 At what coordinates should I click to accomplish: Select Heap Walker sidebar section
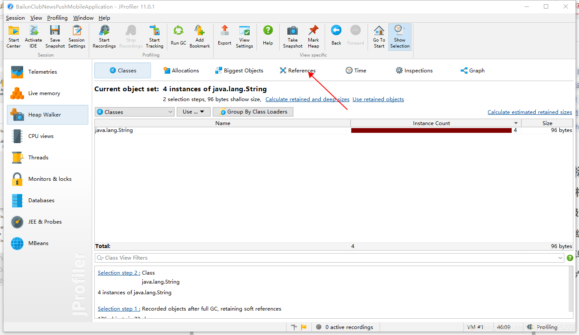(x=48, y=115)
